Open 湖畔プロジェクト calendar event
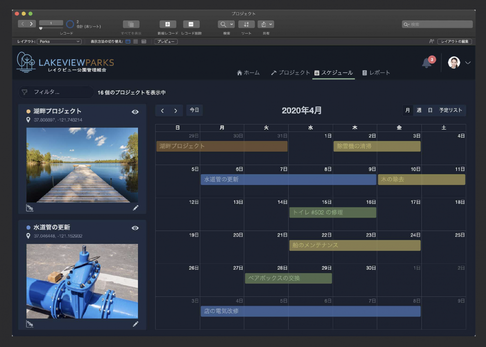The height and width of the screenshot is (347, 486). click(222, 146)
